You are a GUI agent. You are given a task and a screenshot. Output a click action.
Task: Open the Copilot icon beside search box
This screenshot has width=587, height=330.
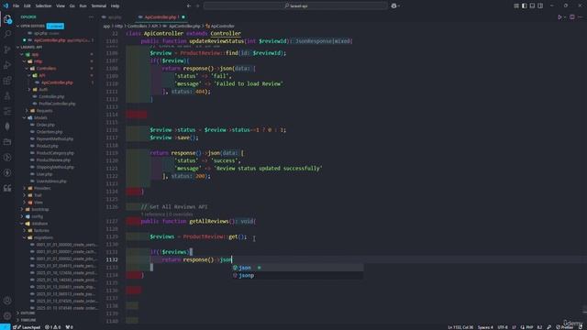coord(393,6)
